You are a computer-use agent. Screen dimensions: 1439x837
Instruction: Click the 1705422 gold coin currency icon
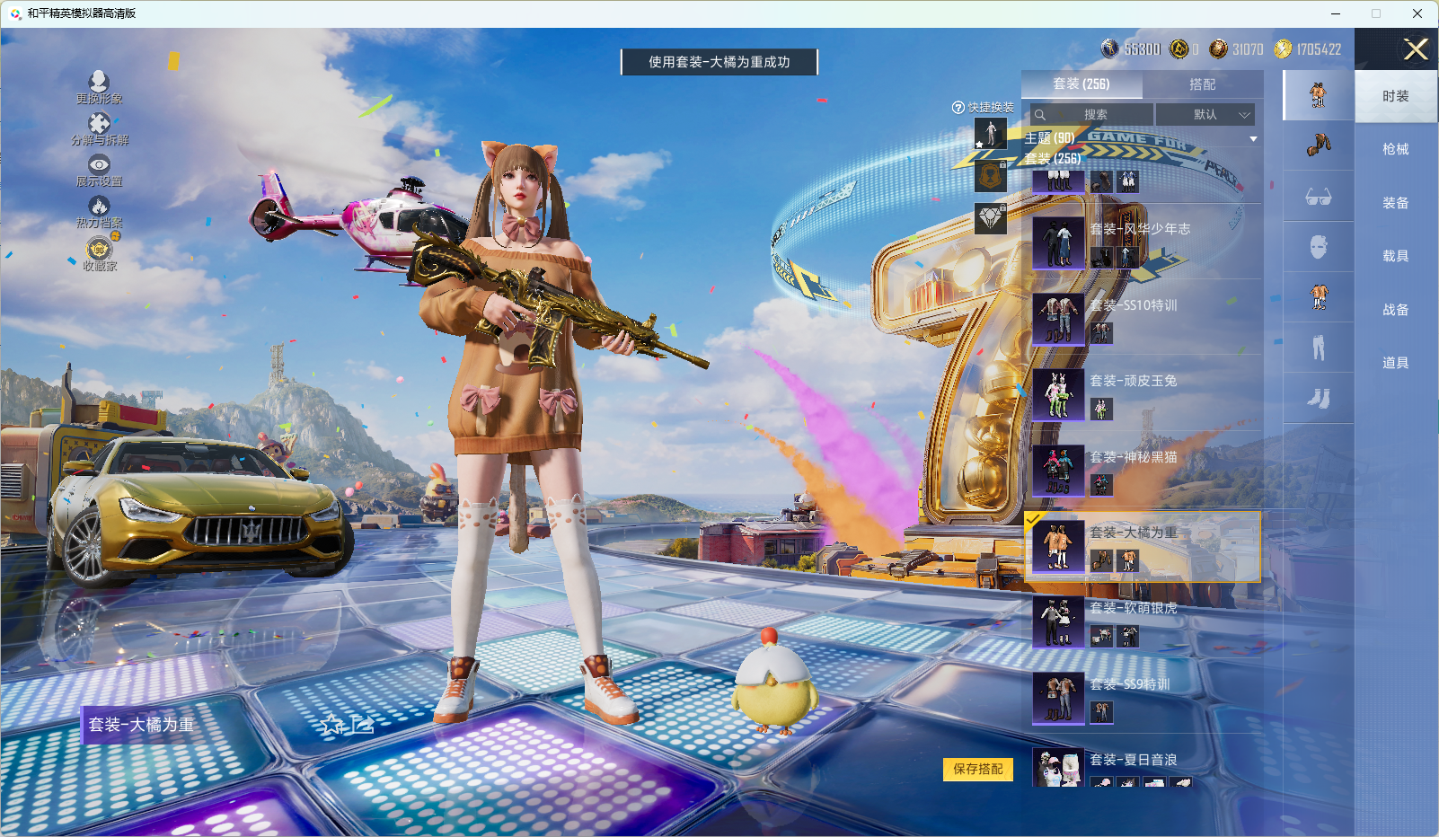coord(1283,48)
